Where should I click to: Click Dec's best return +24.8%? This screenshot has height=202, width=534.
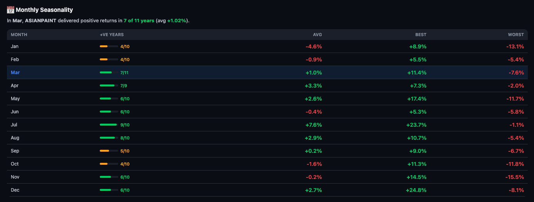[x=416, y=190]
